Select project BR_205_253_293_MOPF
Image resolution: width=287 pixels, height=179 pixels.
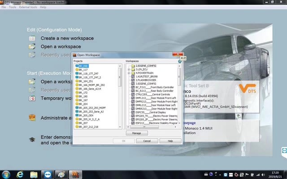pyautogui.click(x=91, y=108)
